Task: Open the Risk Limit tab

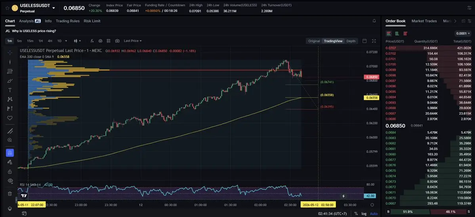Action: pyautogui.click(x=92, y=21)
